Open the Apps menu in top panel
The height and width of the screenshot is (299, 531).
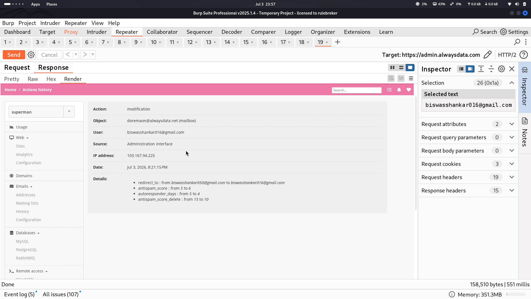pos(35,4)
